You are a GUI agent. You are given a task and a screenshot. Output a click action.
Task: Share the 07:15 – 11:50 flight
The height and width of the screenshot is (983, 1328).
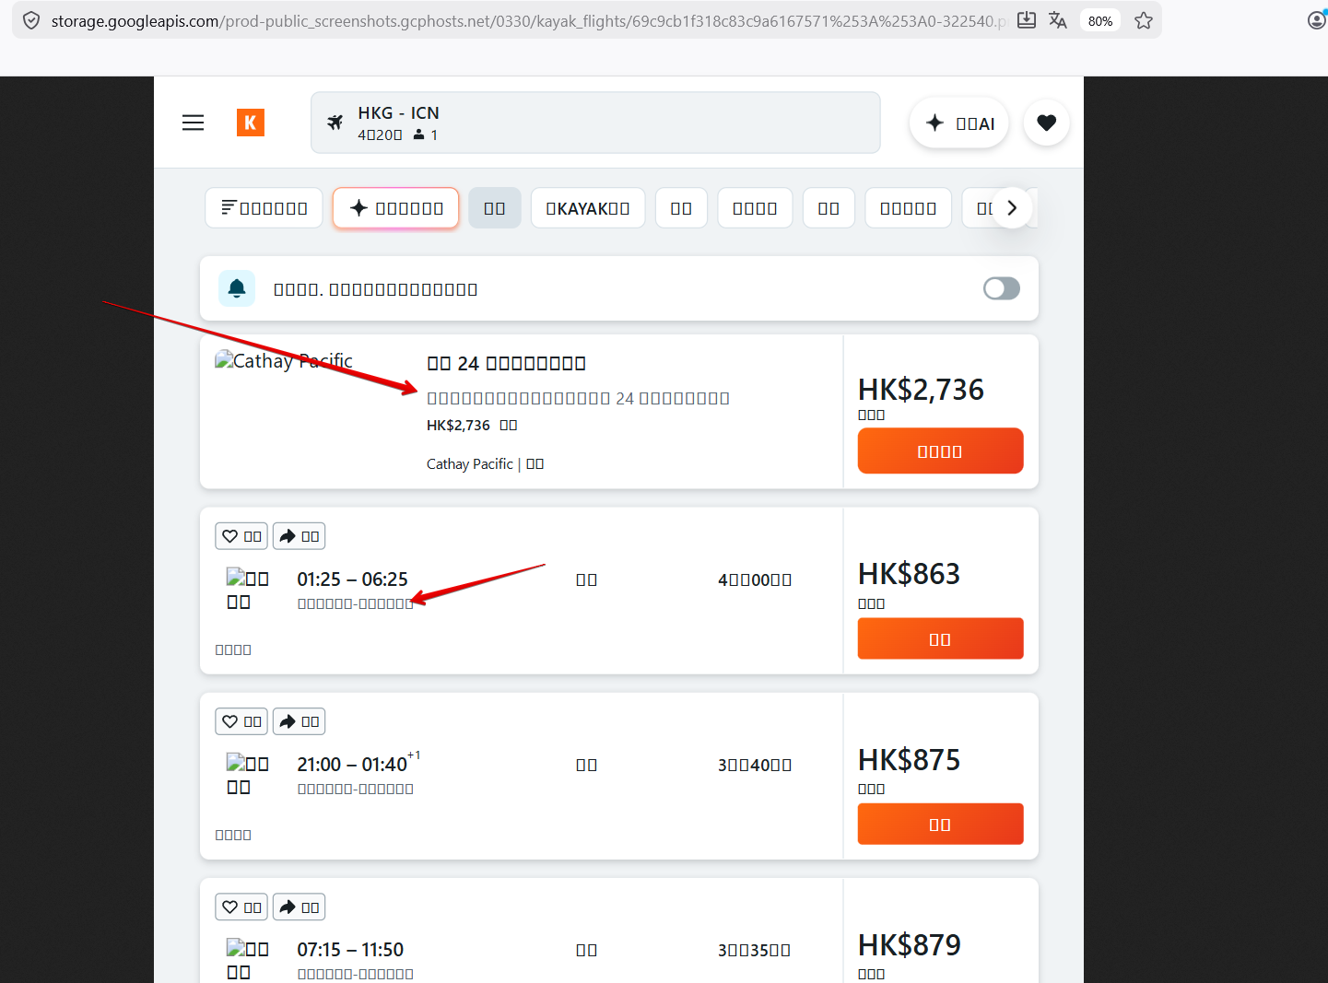pos(300,907)
